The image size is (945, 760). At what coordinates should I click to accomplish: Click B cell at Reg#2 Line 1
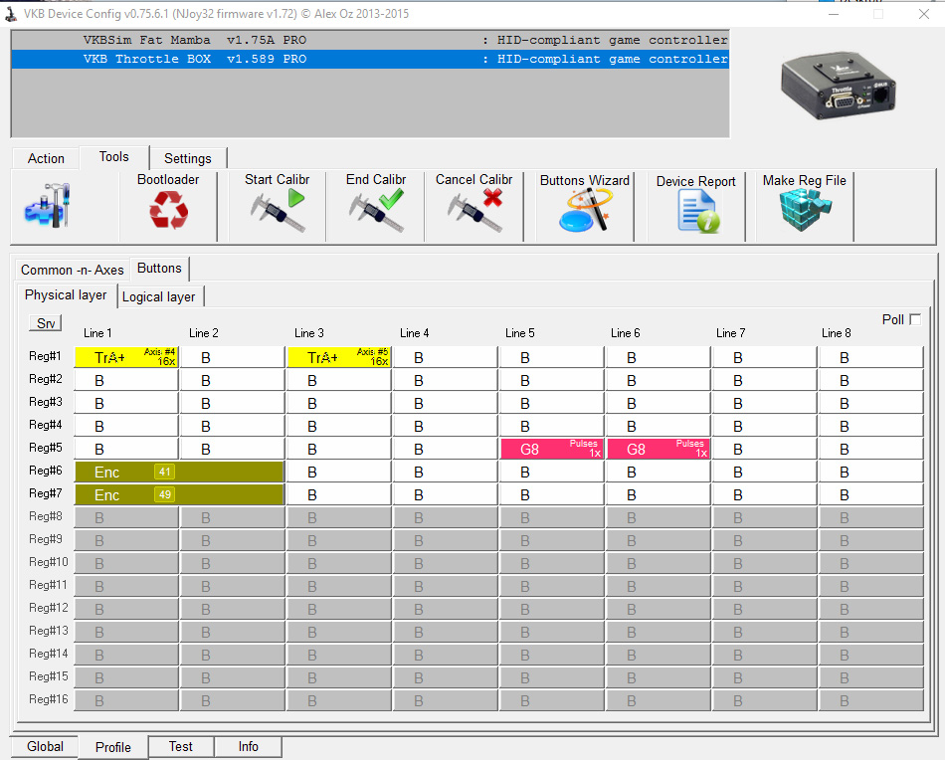pyautogui.click(x=126, y=380)
